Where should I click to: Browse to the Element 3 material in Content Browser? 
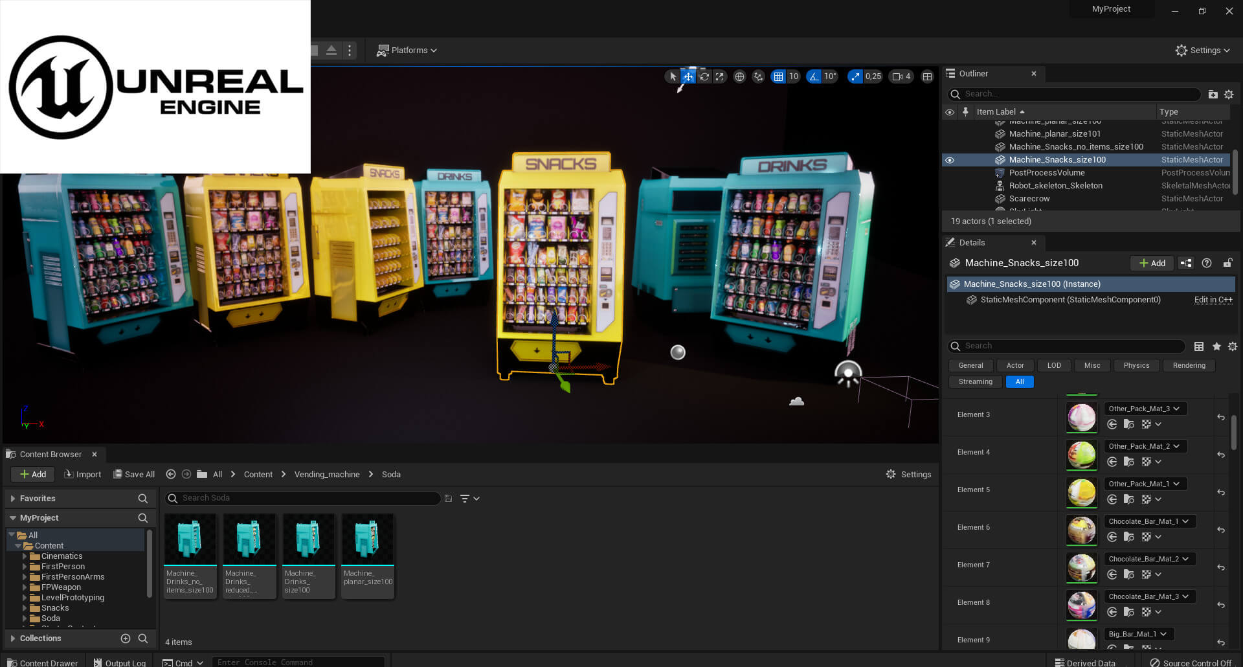pyautogui.click(x=1128, y=424)
